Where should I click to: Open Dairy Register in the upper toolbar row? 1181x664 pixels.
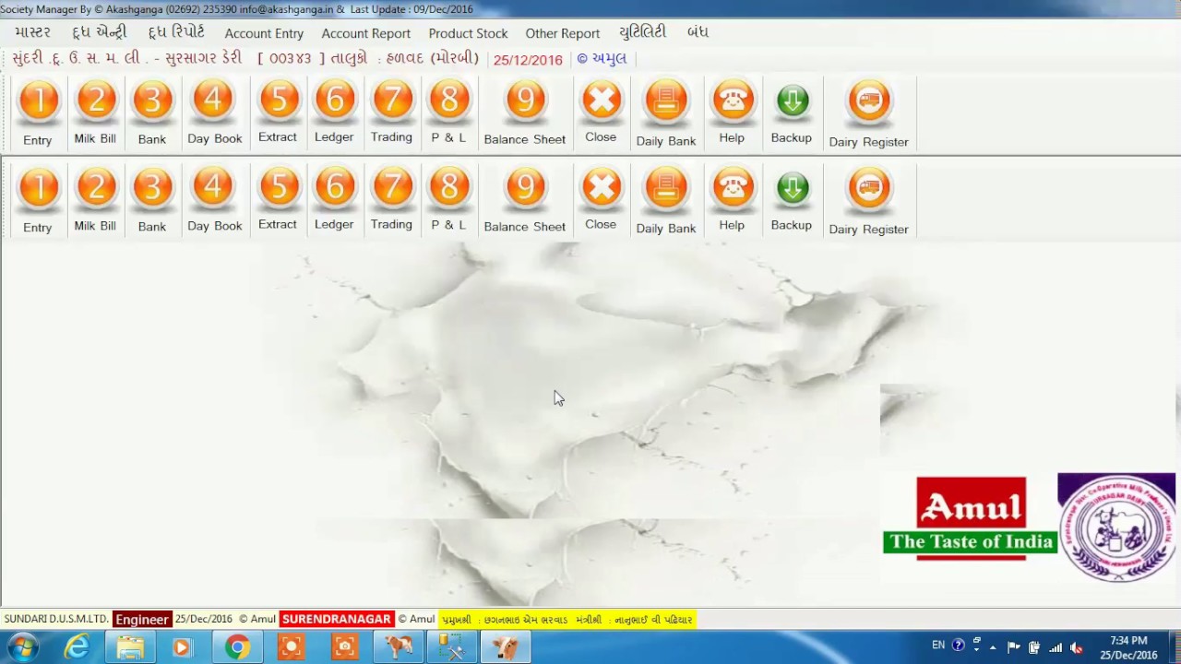pos(869,113)
